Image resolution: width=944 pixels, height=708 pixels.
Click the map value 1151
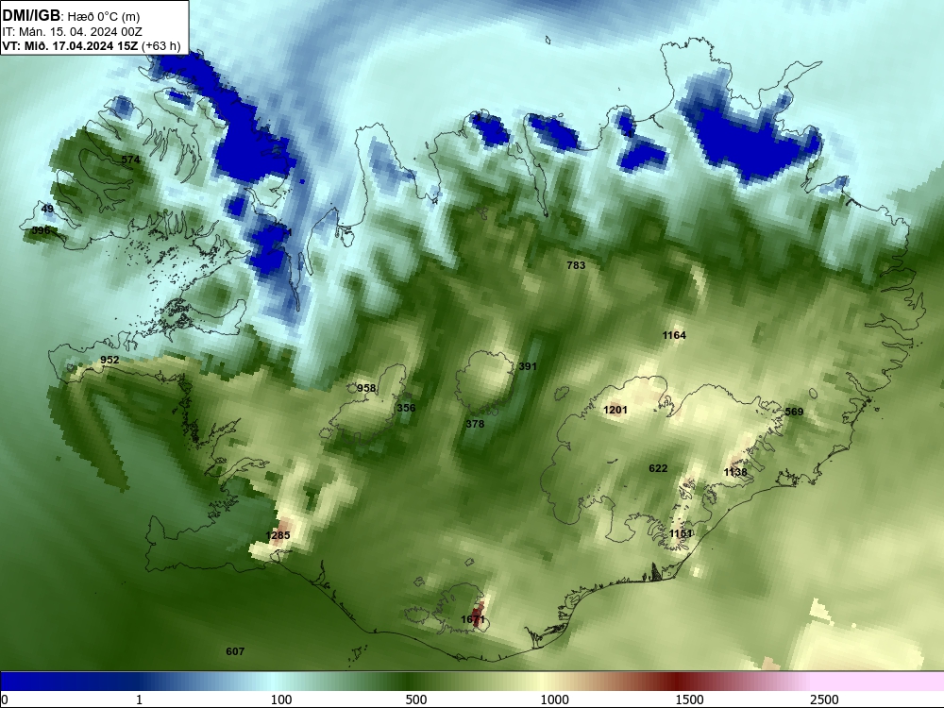point(681,533)
